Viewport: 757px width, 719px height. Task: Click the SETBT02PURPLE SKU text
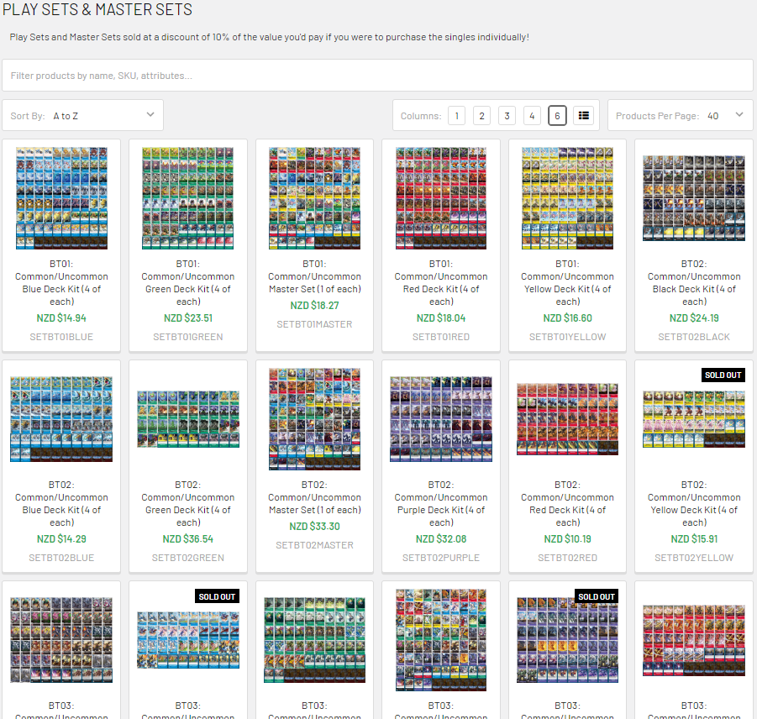[441, 558]
